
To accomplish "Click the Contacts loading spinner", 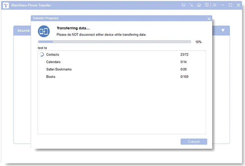I will pyautogui.click(x=42, y=54).
